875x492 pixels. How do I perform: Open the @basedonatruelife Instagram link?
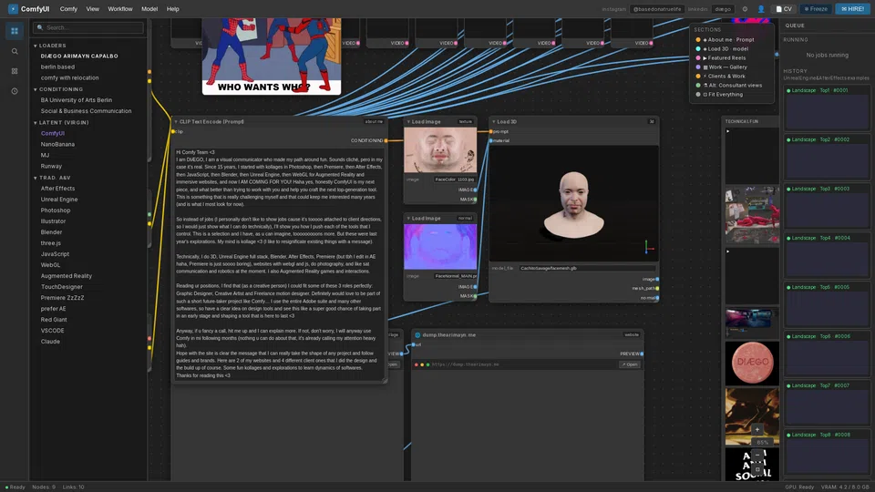click(x=657, y=9)
